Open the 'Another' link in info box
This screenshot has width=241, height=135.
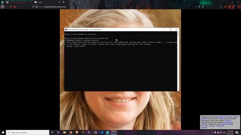click(x=204, y=127)
